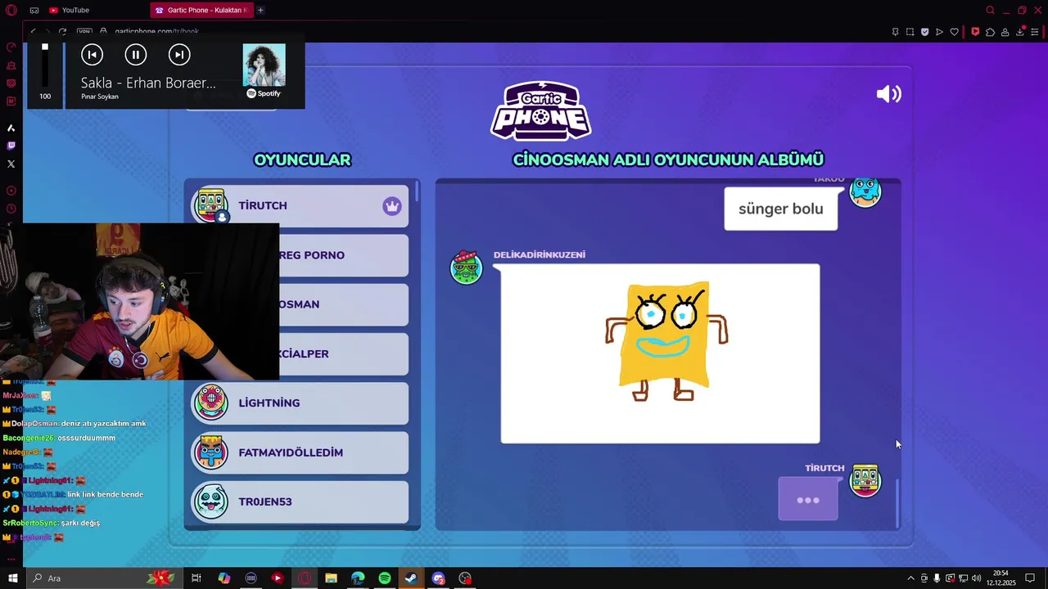
Task: Reload the page
Action: pyautogui.click(x=62, y=32)
